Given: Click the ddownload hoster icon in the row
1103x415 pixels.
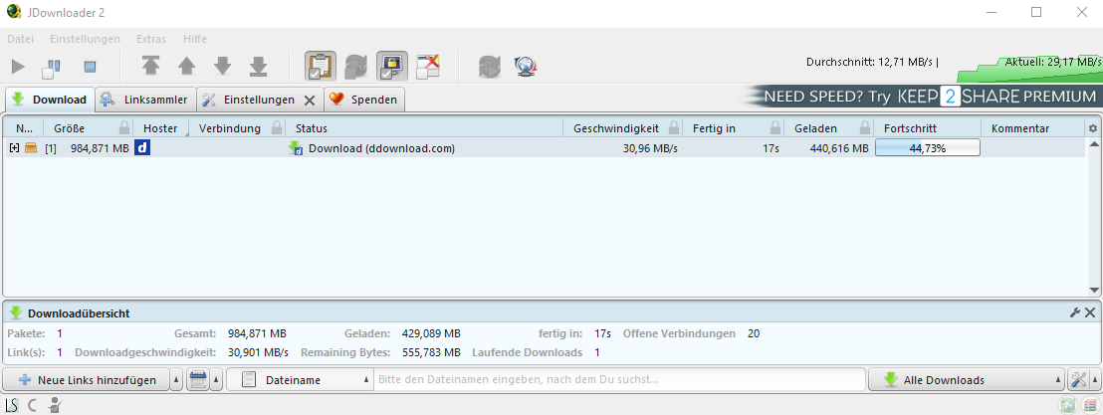Looking at the screenshot, I should tap(140, 147).
